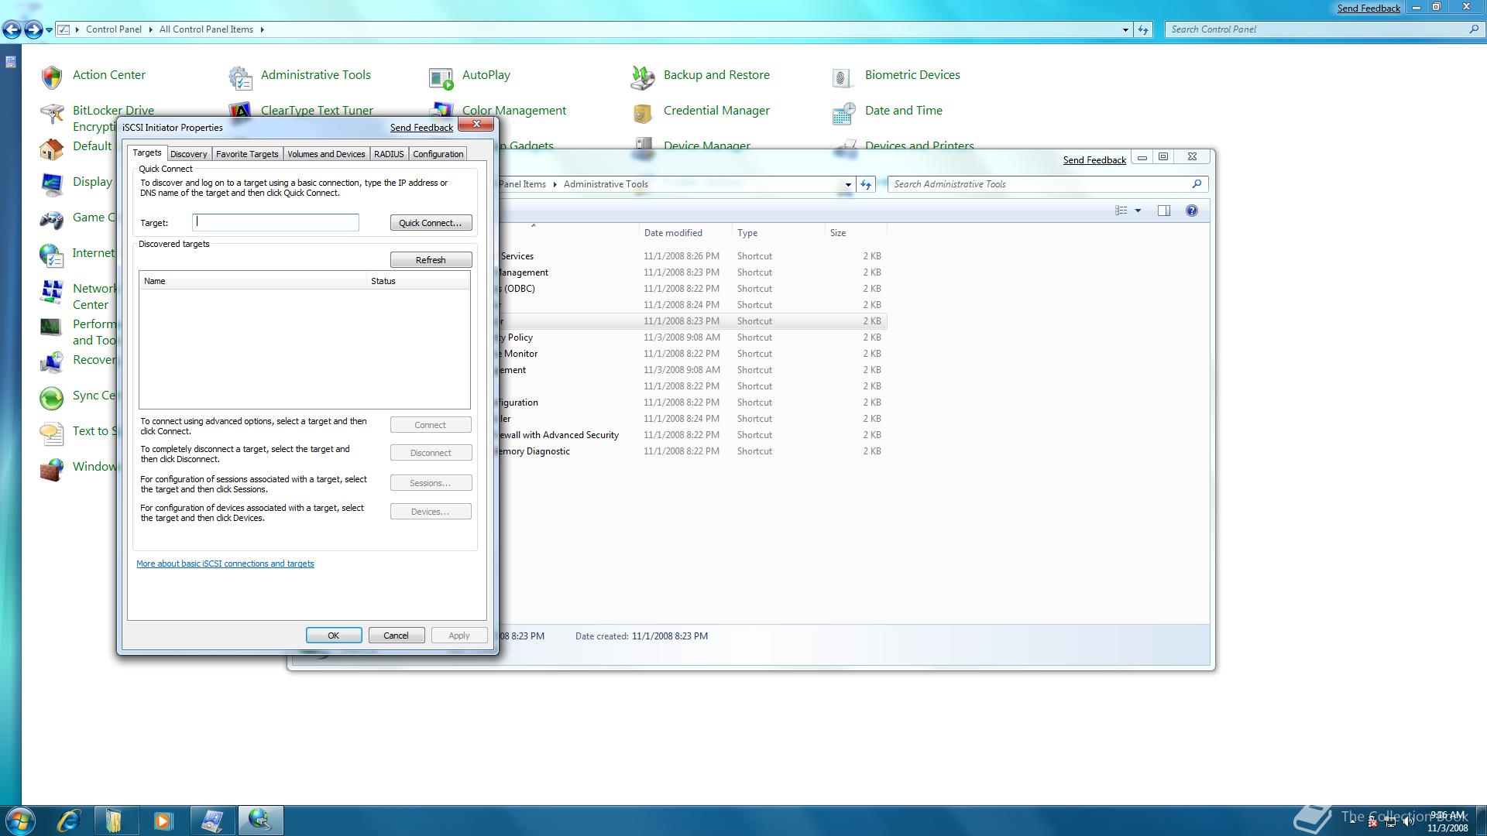Click the Windows Start orb
Screen dimensions: 1487x836
point(19,821)
